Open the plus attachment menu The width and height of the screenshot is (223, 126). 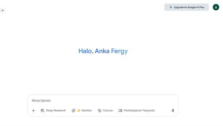coord(33,110)
